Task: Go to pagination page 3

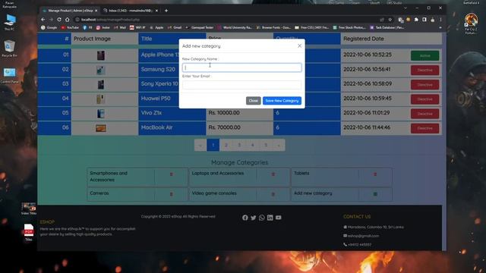Action: (x=239, y=145)
